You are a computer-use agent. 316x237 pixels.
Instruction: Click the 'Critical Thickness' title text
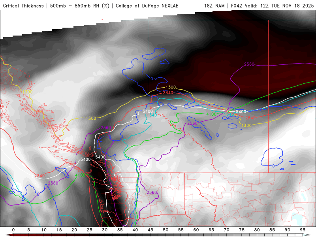click(x=23, y=6)
